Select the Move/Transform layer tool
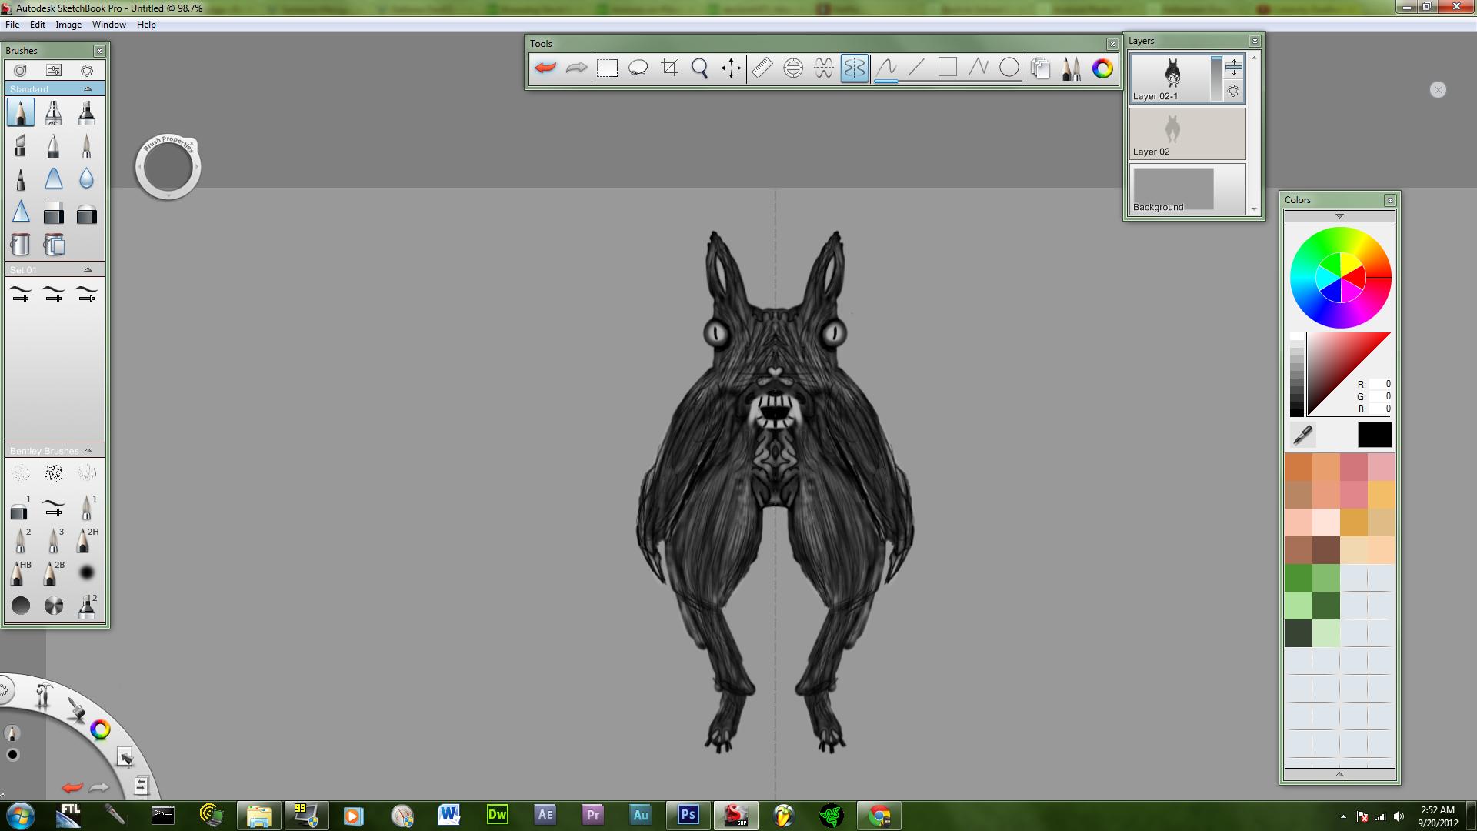Image resolution: width=1477 pixels, height=831 pixels. pos(731,68)
